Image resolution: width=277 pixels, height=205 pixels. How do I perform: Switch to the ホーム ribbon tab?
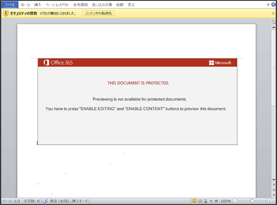click(25, 5)
